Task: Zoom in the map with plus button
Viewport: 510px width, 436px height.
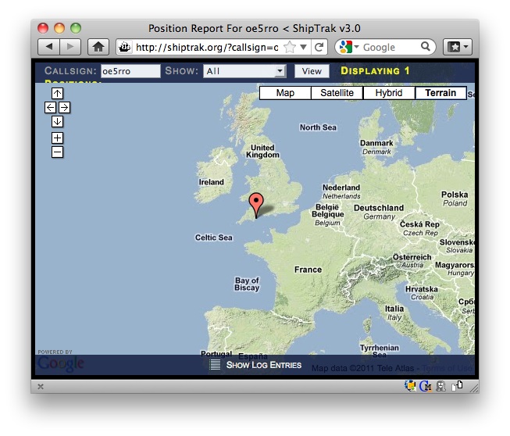Action: [57, 138]
